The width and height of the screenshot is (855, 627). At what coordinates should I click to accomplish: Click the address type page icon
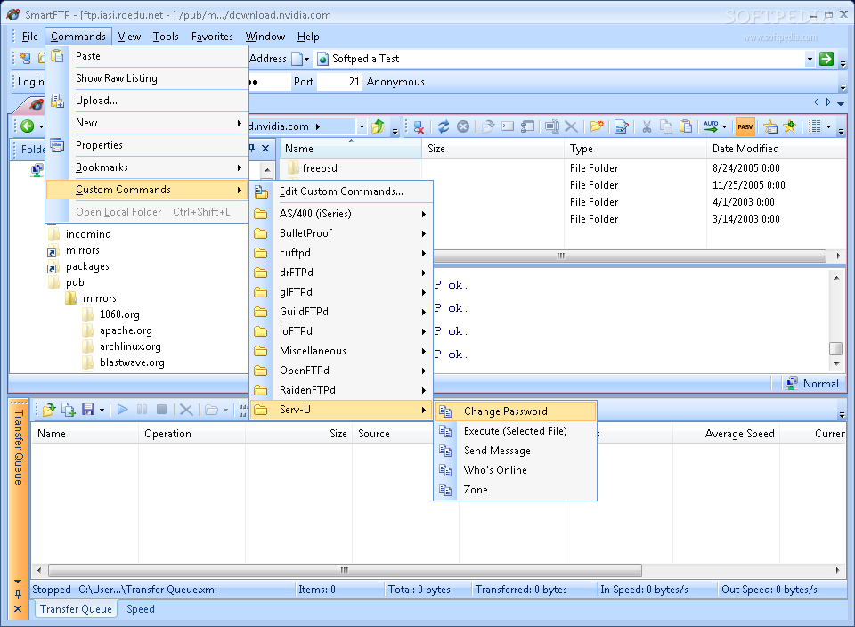(x=297, y=59)
